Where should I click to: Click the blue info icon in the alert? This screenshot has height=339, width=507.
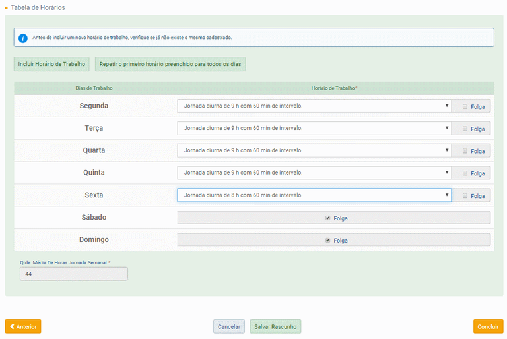pos(23,38)
